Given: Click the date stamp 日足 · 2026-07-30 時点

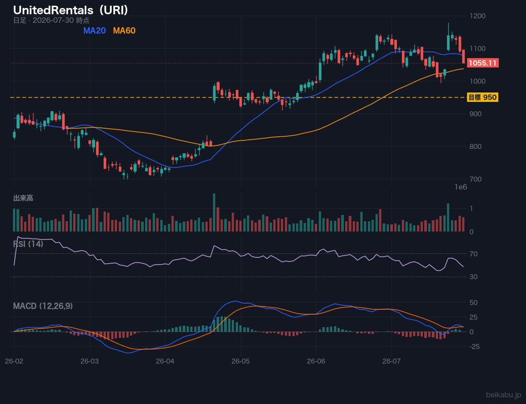Looking at the screenshot, I should (51, 20).
